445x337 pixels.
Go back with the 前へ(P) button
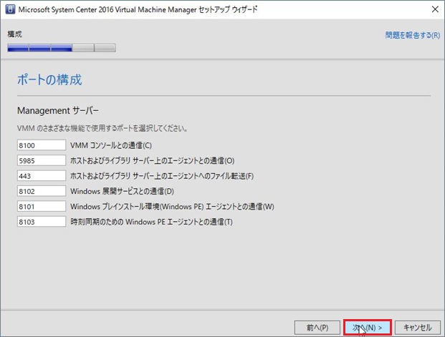317,327
